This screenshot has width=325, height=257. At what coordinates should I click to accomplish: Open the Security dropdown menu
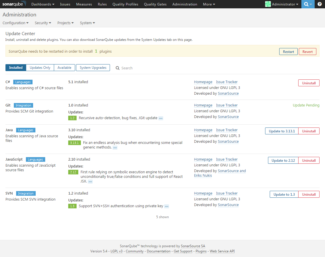tap(43, 23)
